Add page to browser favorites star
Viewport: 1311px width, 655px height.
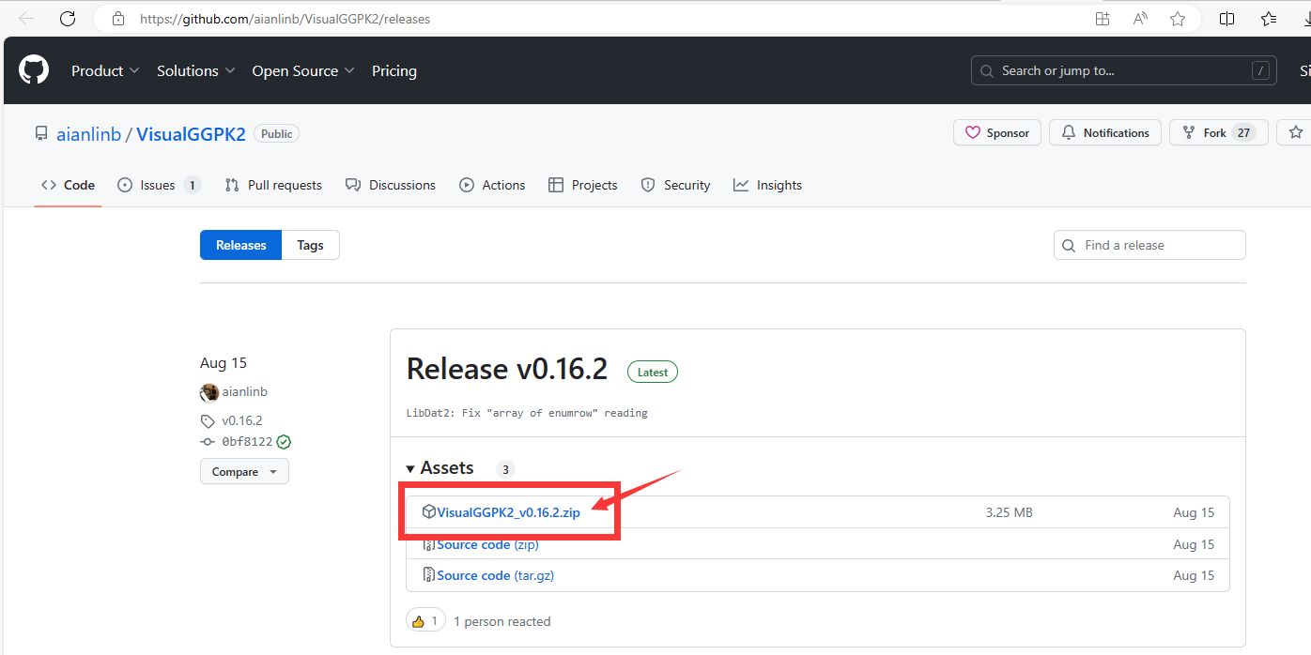(x=1178, y=19)
